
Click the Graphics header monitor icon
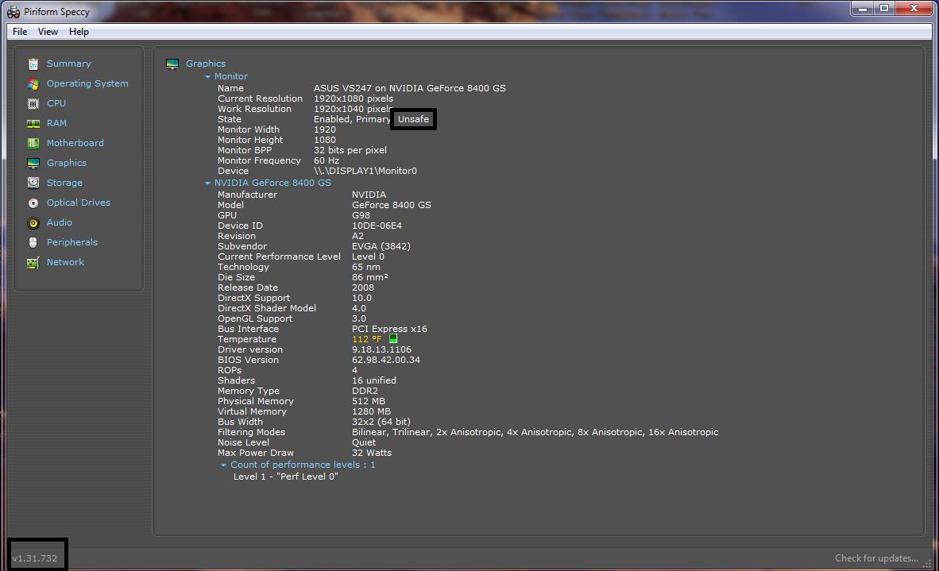[x=172, y=64]
